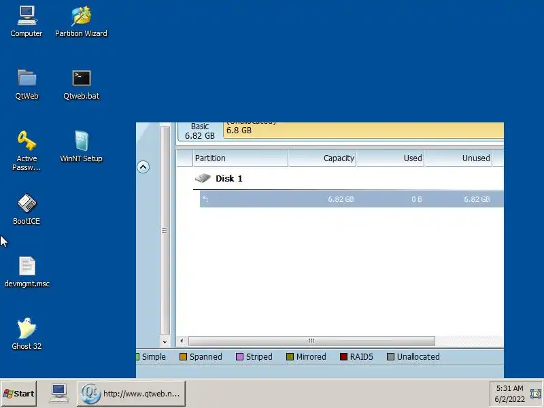Image resolution: width=544 pixels, height=408 pixels.
Task: Click the Striped legend label
Action: click(259, 356)
